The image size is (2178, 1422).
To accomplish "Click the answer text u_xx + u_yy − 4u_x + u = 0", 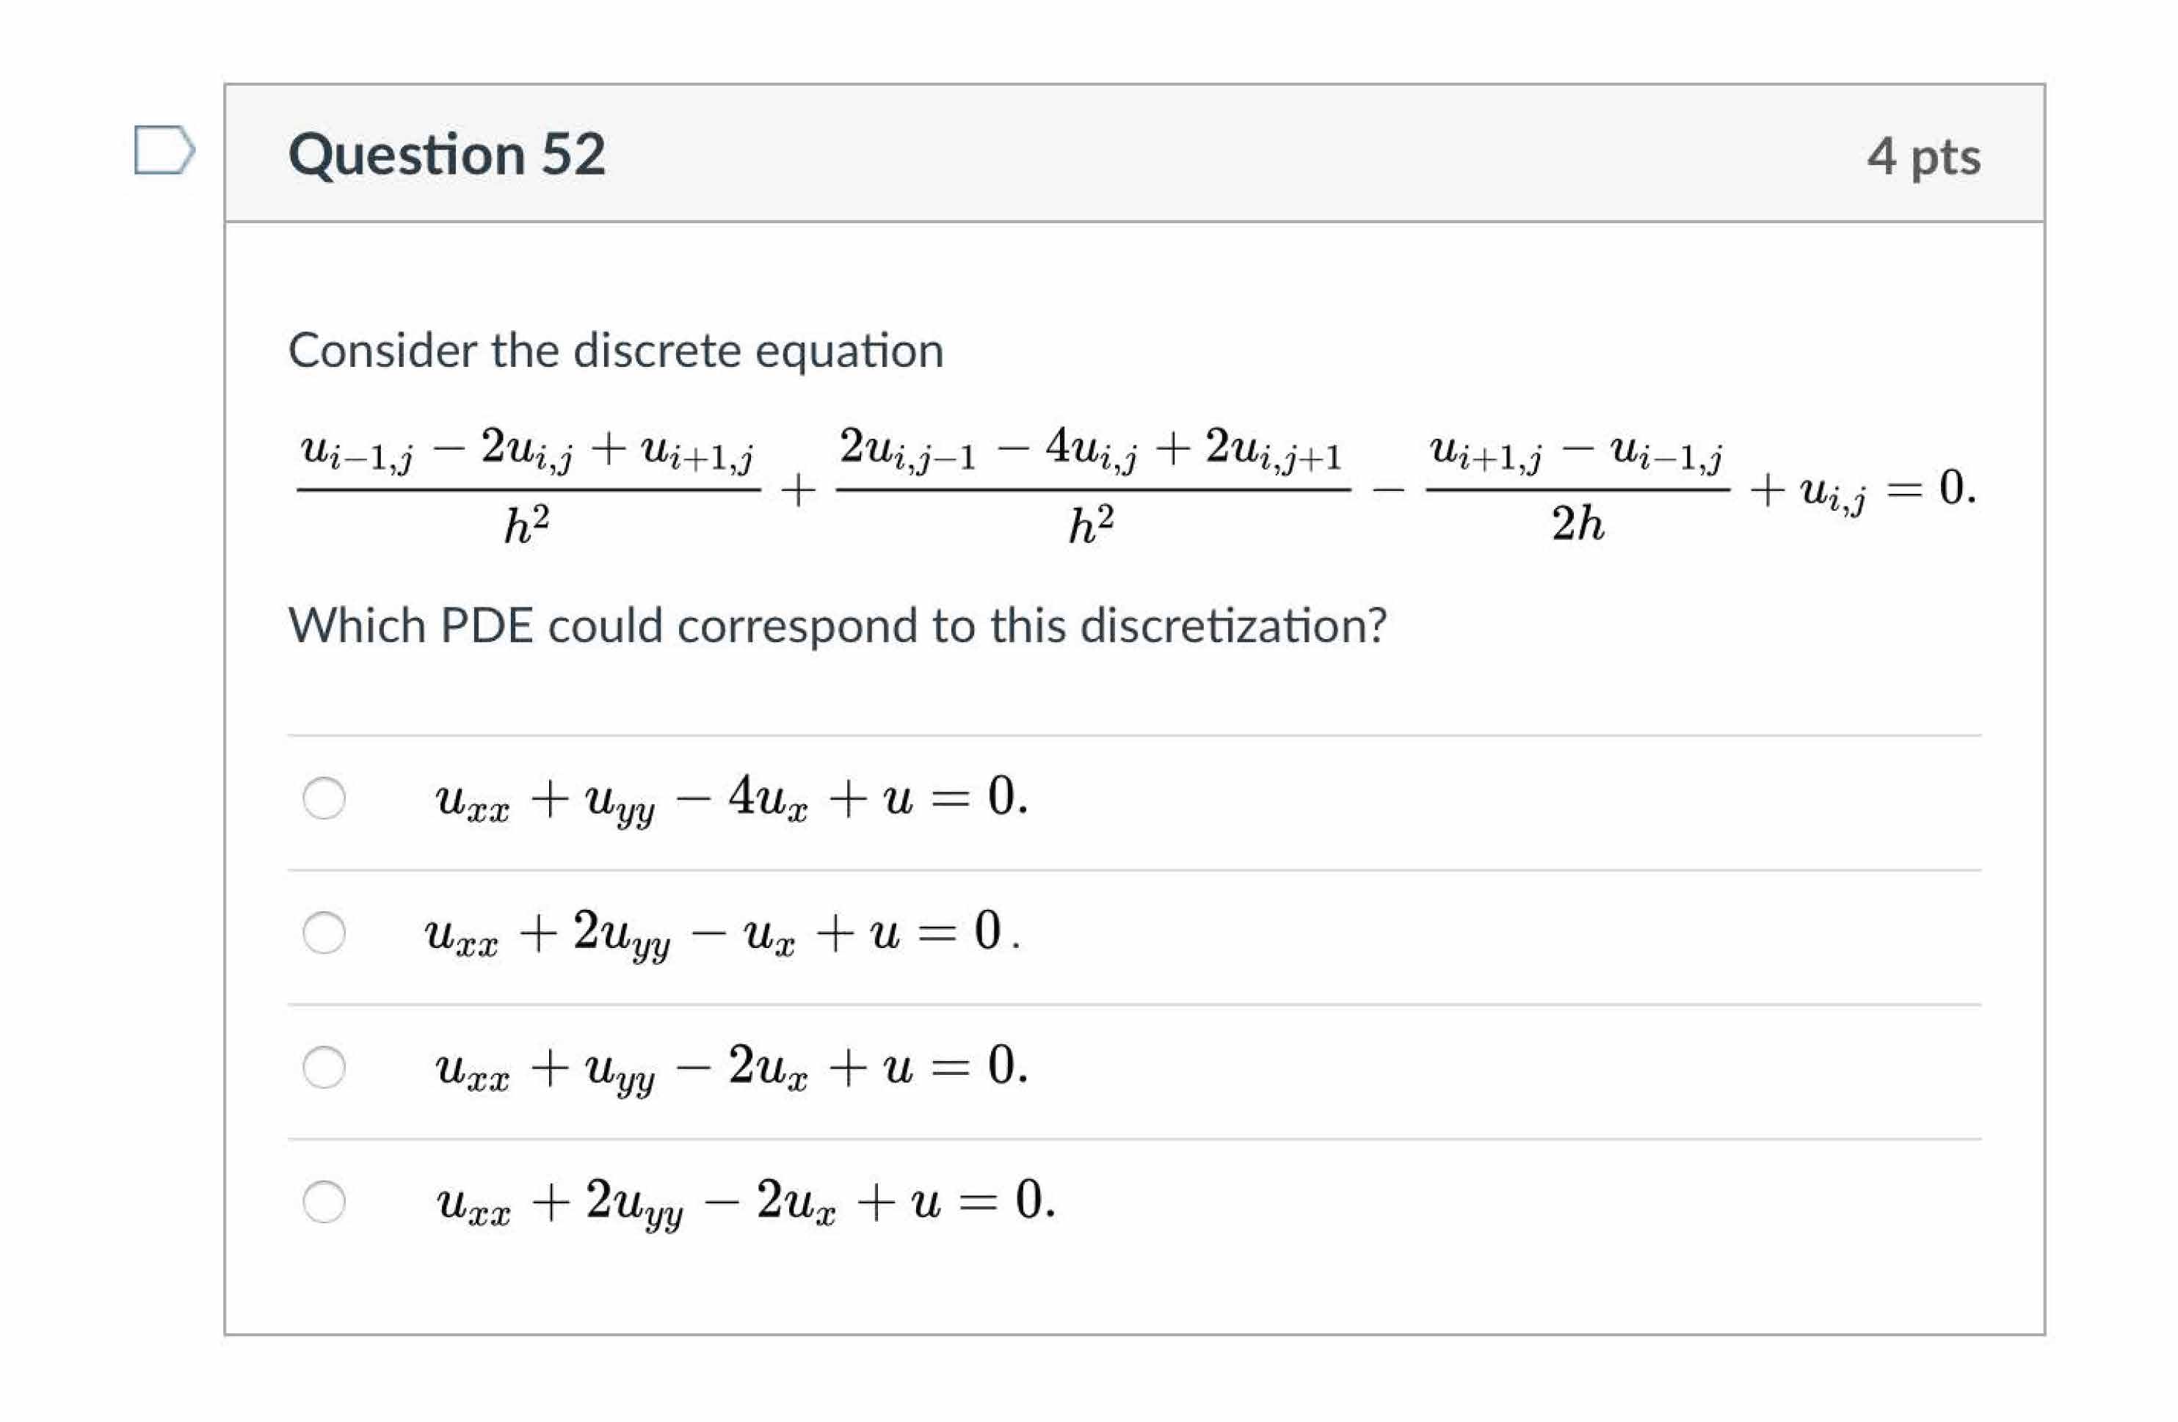I will (731, 798).
